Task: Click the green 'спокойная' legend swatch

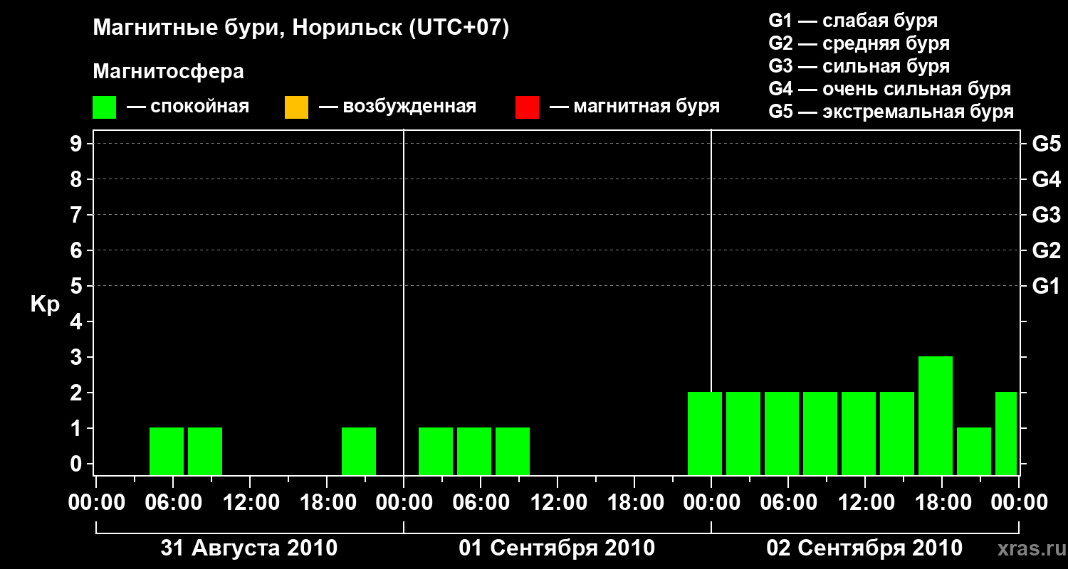Action: pos(105,107)
